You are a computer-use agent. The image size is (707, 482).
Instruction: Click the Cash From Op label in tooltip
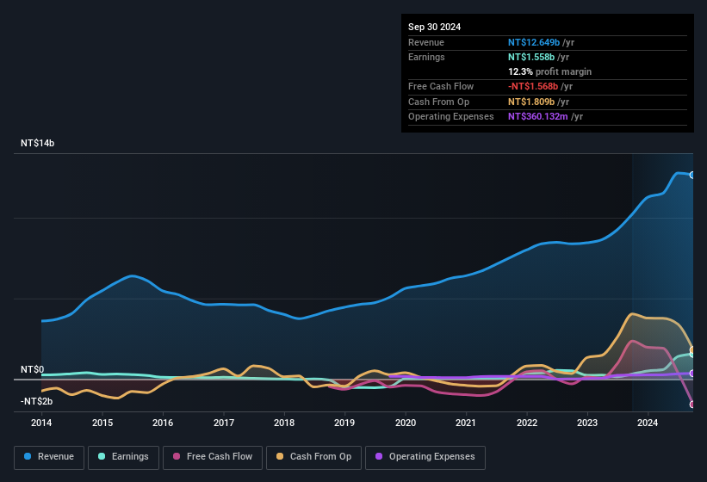(438, 102)
